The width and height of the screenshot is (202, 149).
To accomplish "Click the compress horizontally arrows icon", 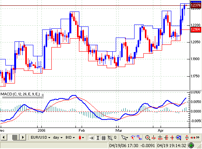I will tap(154, 138).
